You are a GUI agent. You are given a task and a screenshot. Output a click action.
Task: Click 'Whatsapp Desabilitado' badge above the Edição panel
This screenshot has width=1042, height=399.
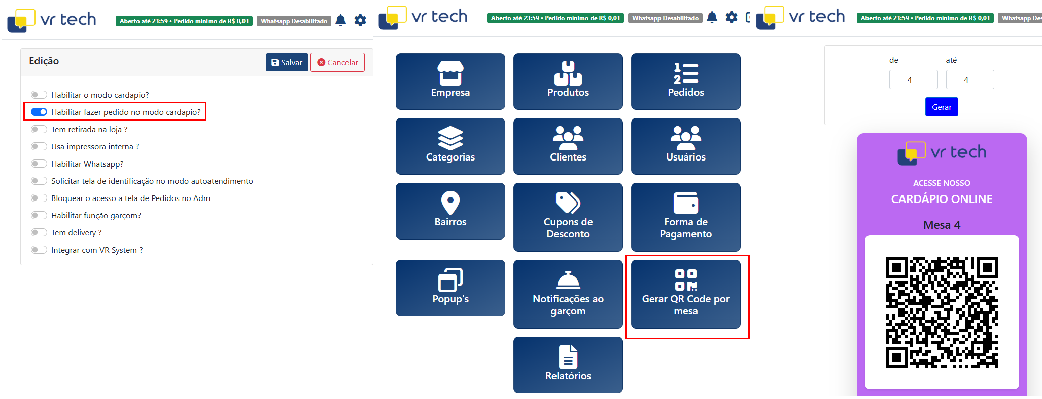coord(294,21)
